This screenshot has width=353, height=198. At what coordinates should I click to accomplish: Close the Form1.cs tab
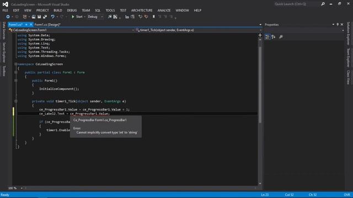pyautogui.click(x=31, y=24)
